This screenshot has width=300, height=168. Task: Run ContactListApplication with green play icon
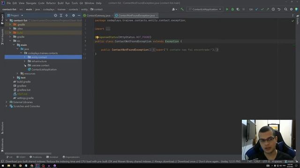[x=227, y=9]
